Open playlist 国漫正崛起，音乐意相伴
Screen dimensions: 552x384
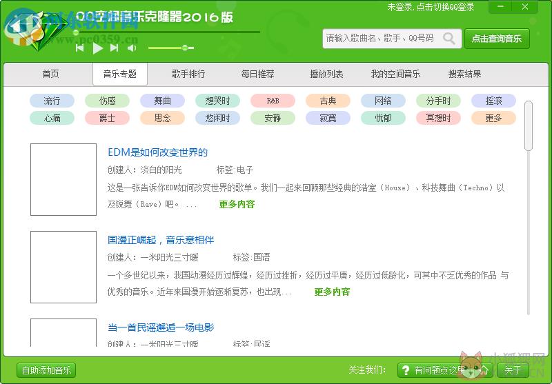161,240
